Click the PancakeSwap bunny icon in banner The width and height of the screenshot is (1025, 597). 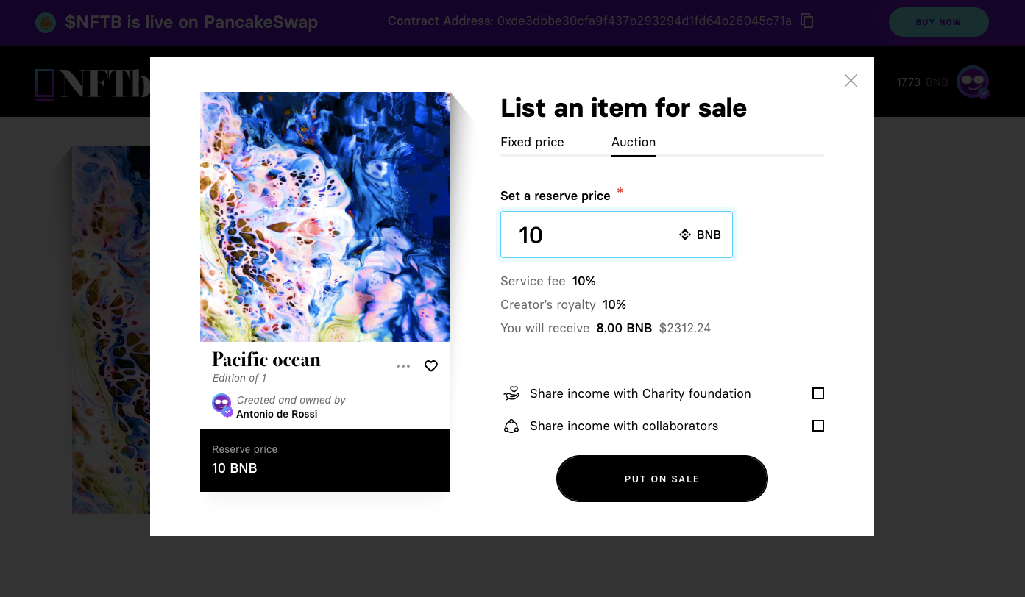click(x=46, y=22)
